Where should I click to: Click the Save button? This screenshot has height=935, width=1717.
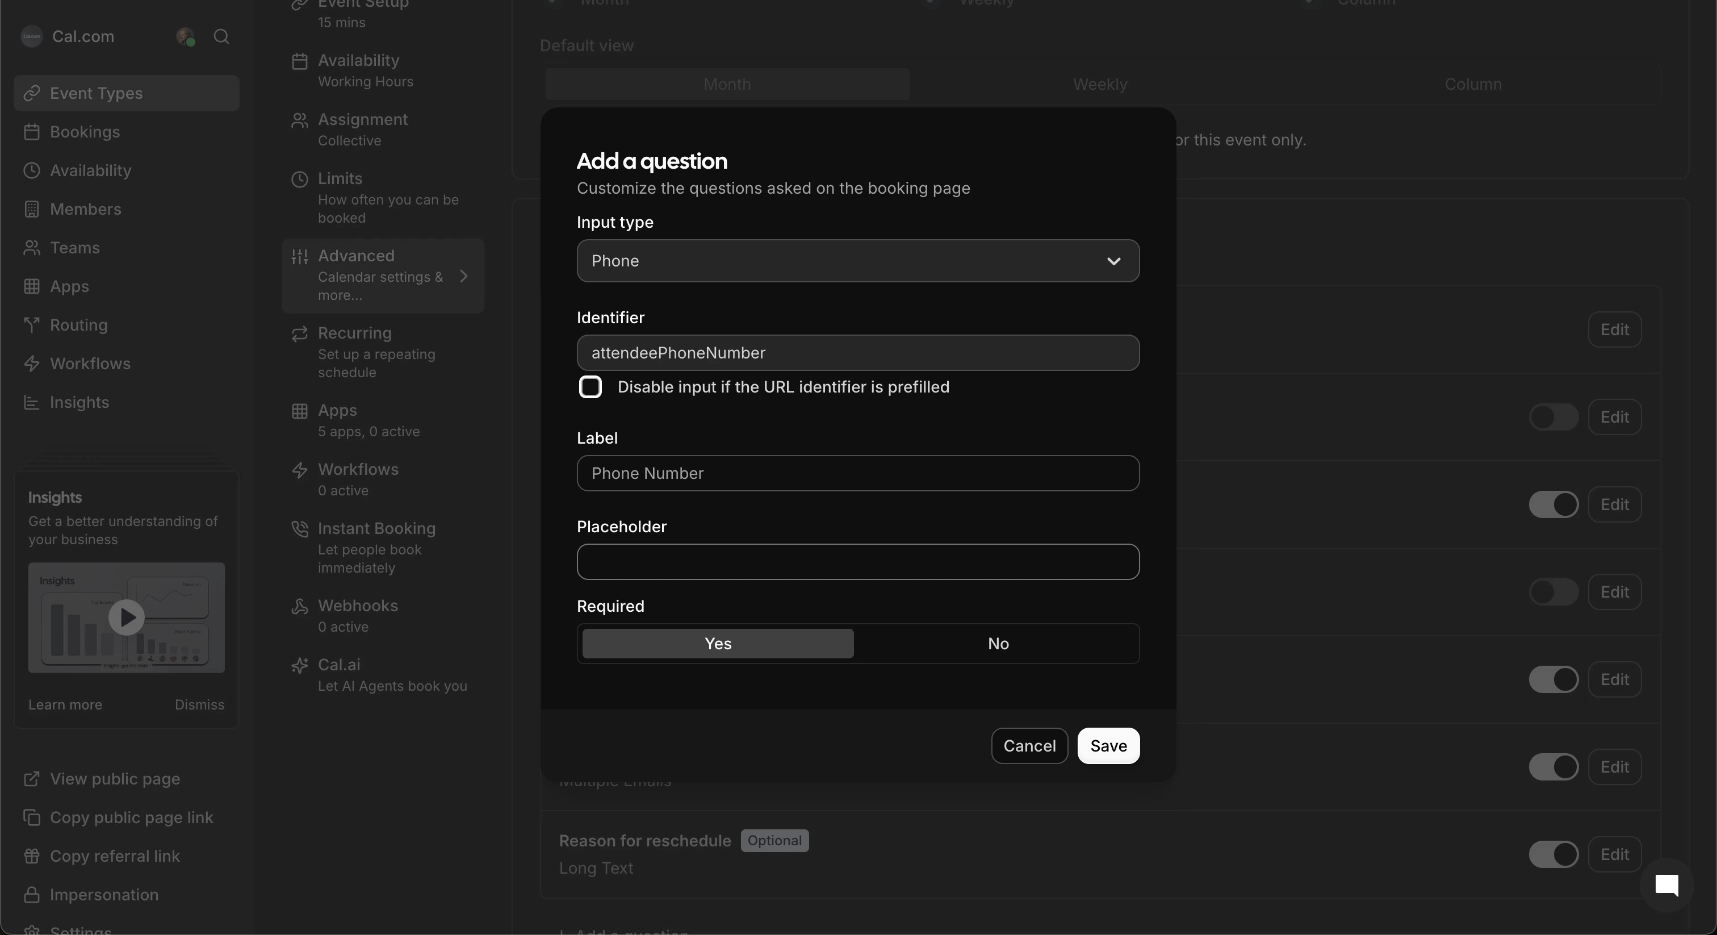pos(1108,746)
